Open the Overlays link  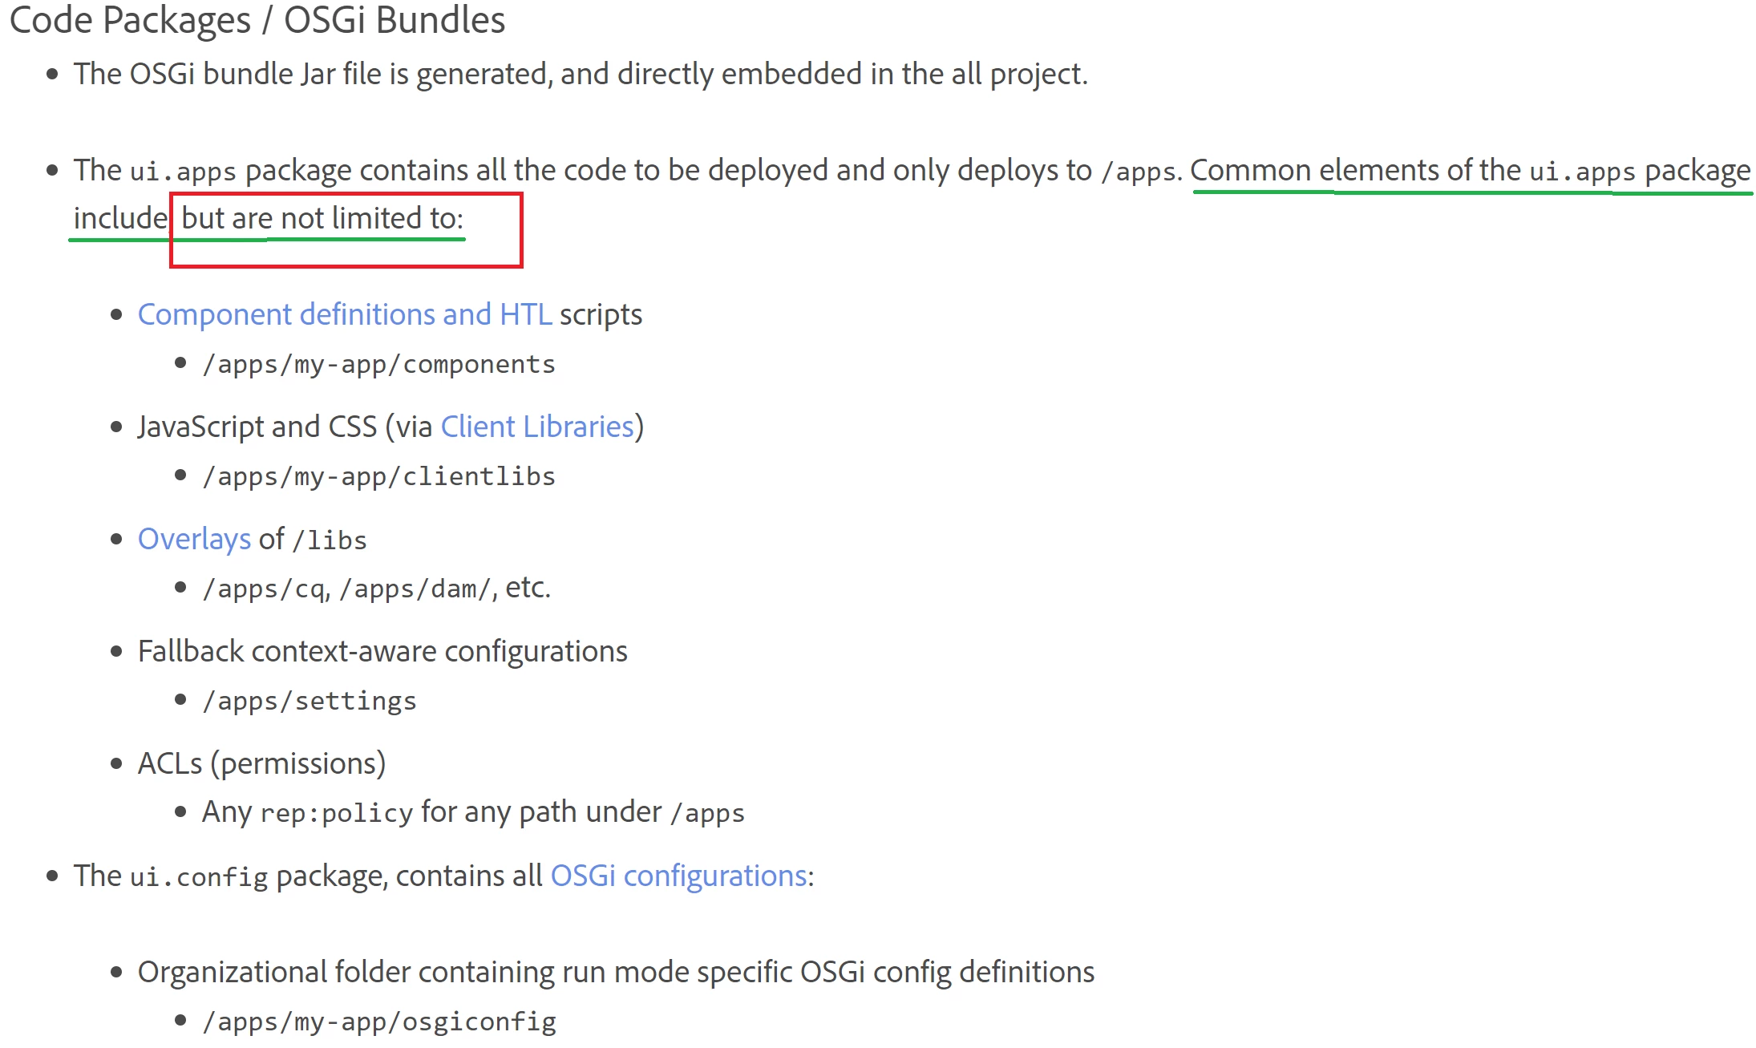pos(194,539)
